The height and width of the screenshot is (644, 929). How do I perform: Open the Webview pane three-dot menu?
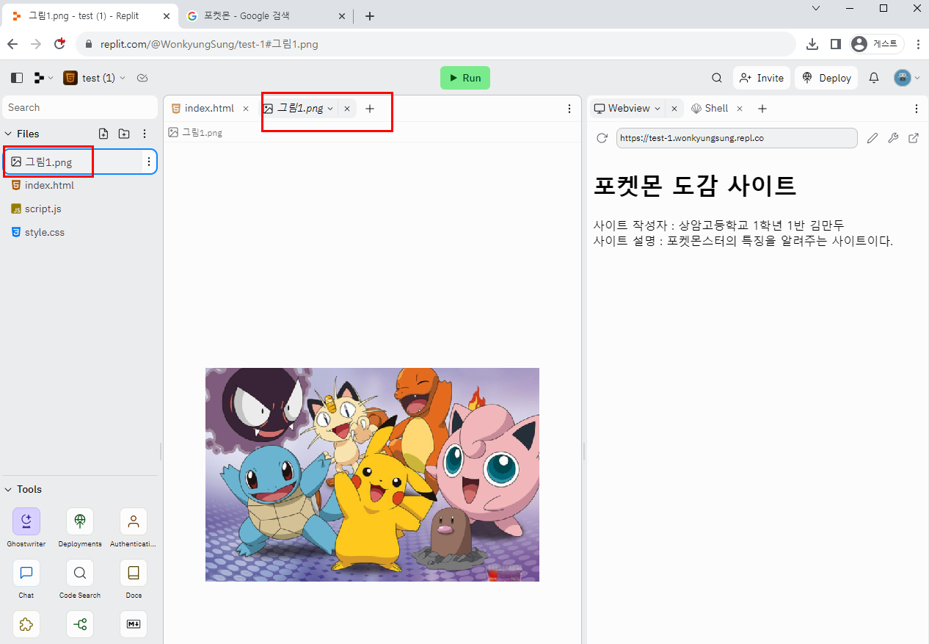[x=917, y=109]
